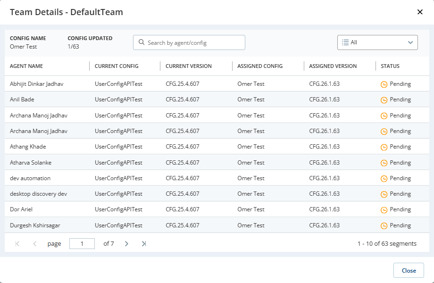Select the dev automation row
The height and width of the screenshot is (283, 434).
(217, 178)
